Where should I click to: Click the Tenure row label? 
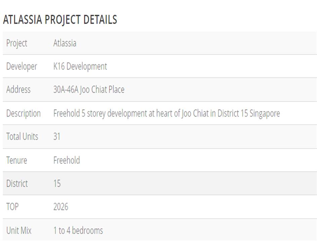click(16, 160)
